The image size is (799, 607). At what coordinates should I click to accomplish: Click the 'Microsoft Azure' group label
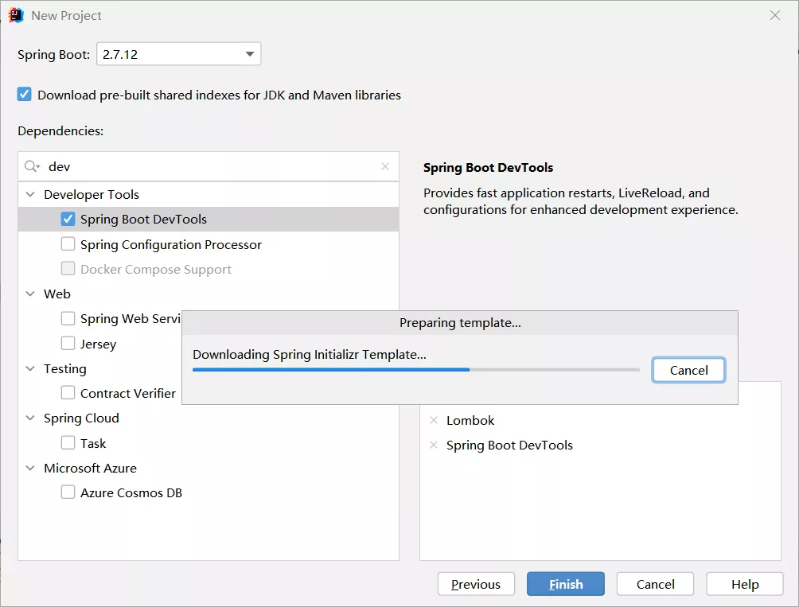click(x=90, y=468)
